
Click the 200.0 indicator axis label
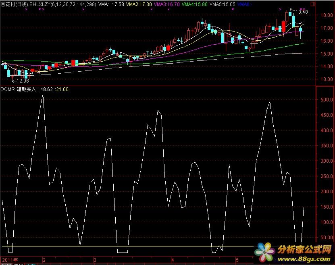pos(327,191)
